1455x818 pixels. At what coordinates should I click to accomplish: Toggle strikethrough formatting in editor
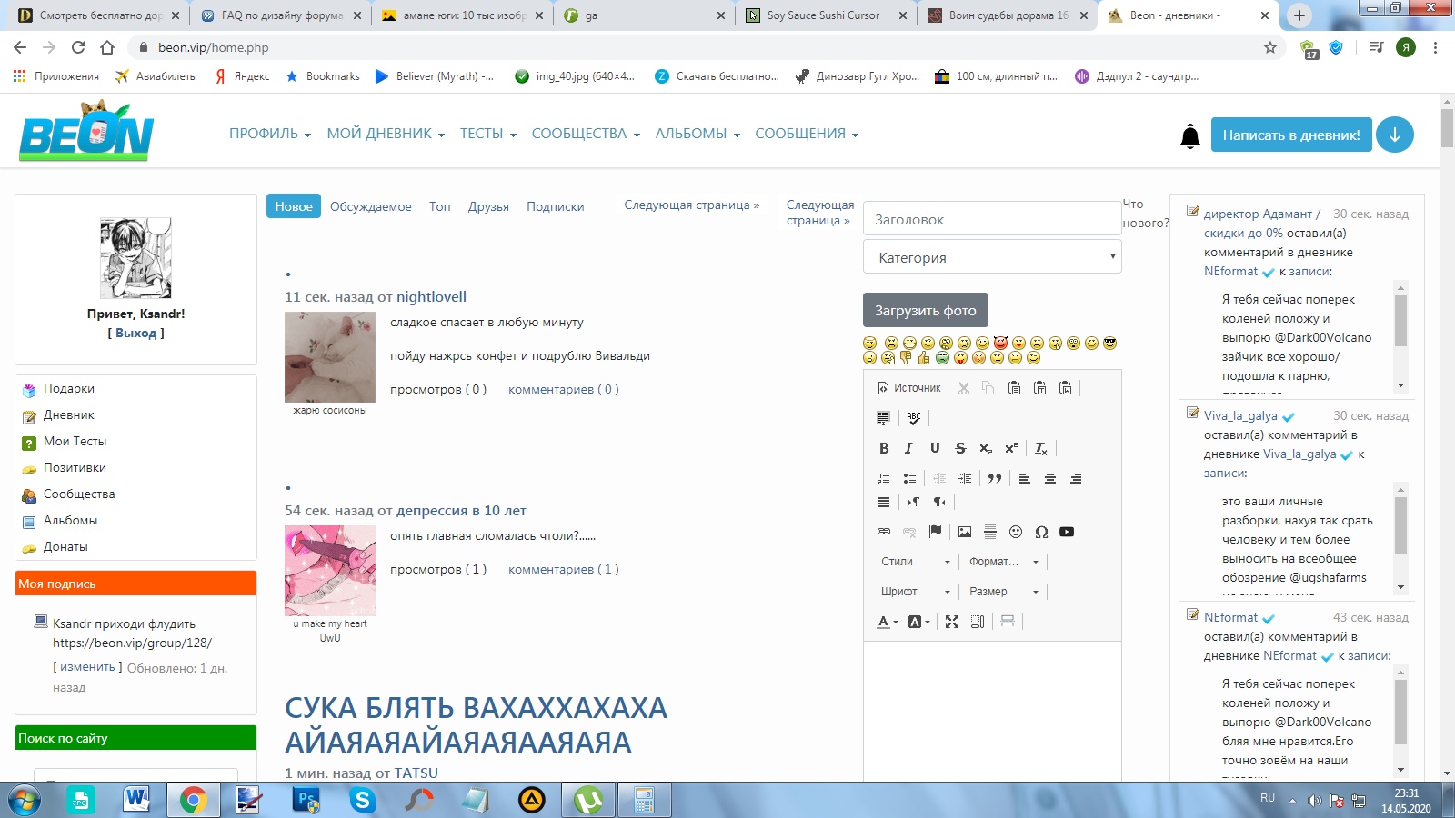pos(960,448)
